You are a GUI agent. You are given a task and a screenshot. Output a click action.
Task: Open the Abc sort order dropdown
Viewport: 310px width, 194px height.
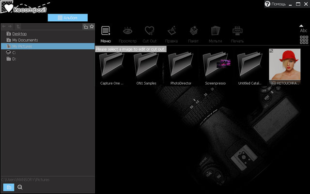[304, 28]
